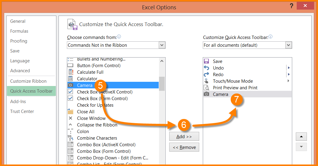
Task: Select the Quick Access Toolbar category
Action: pyautogui.click(x=31, y=91)
